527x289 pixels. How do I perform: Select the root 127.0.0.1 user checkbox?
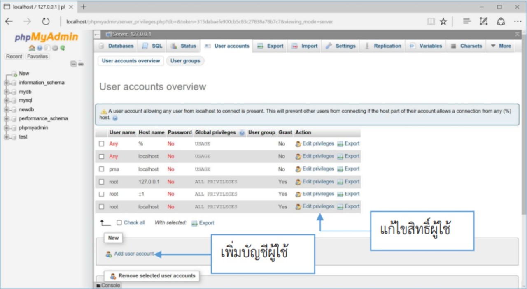tap(102, 182)
